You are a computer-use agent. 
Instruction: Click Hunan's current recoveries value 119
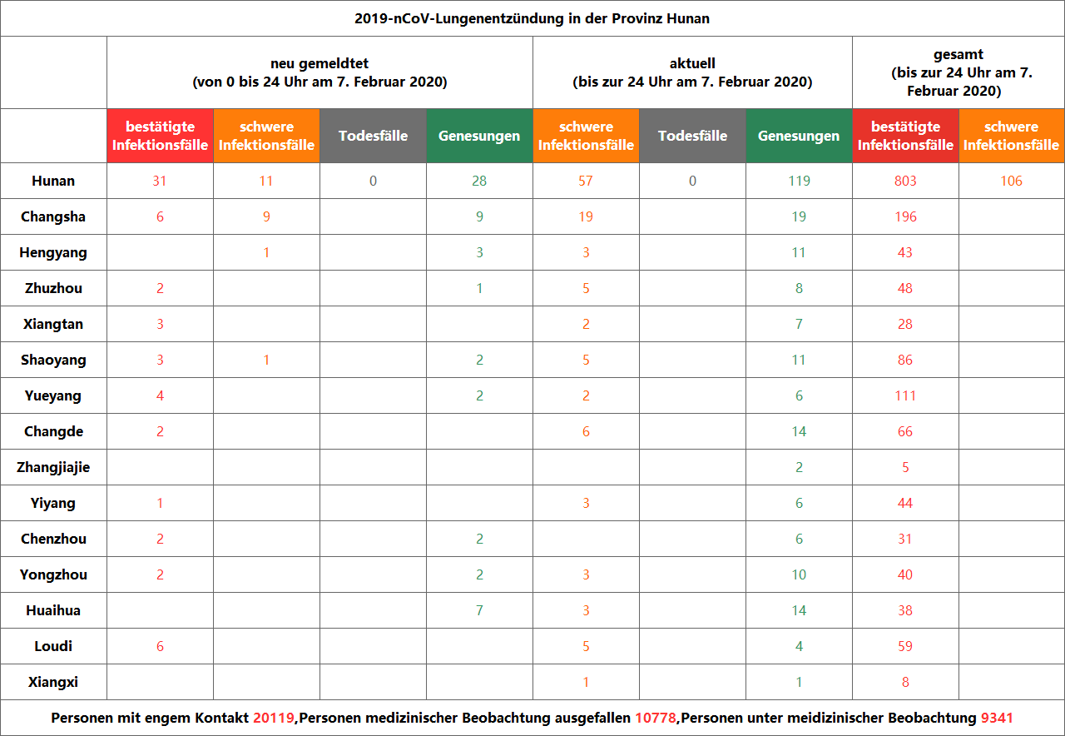point(799,181)
